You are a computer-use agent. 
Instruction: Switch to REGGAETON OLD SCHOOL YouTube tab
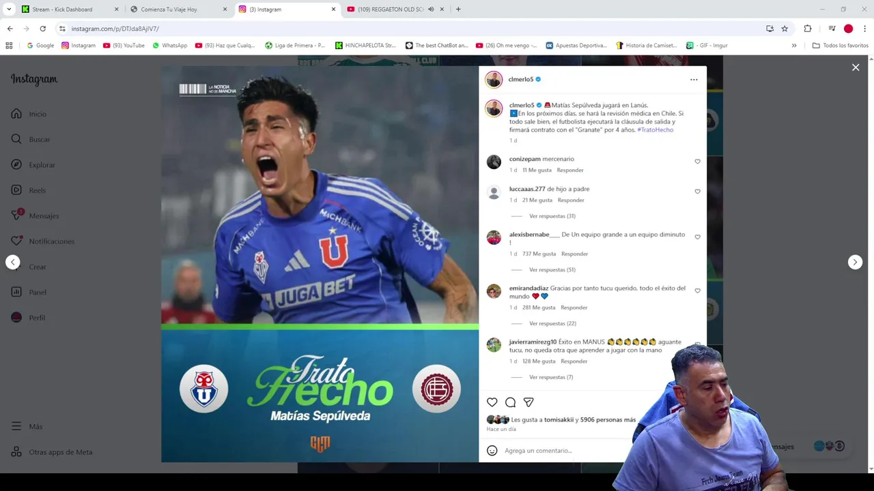click(x=391, y=10)
